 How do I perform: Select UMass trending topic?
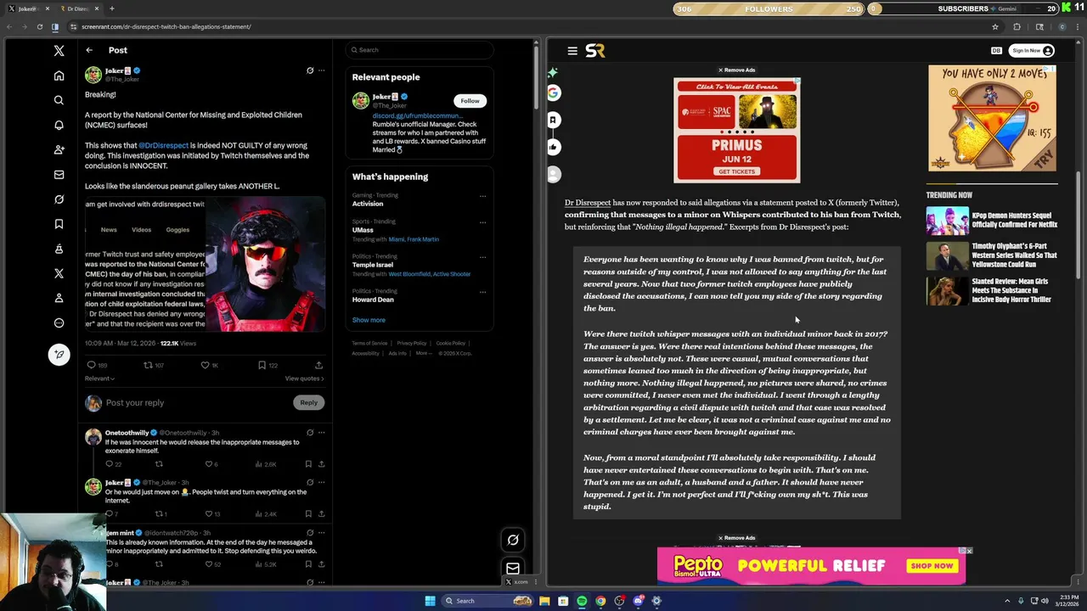pyautogui.click(x=363, y=230)
